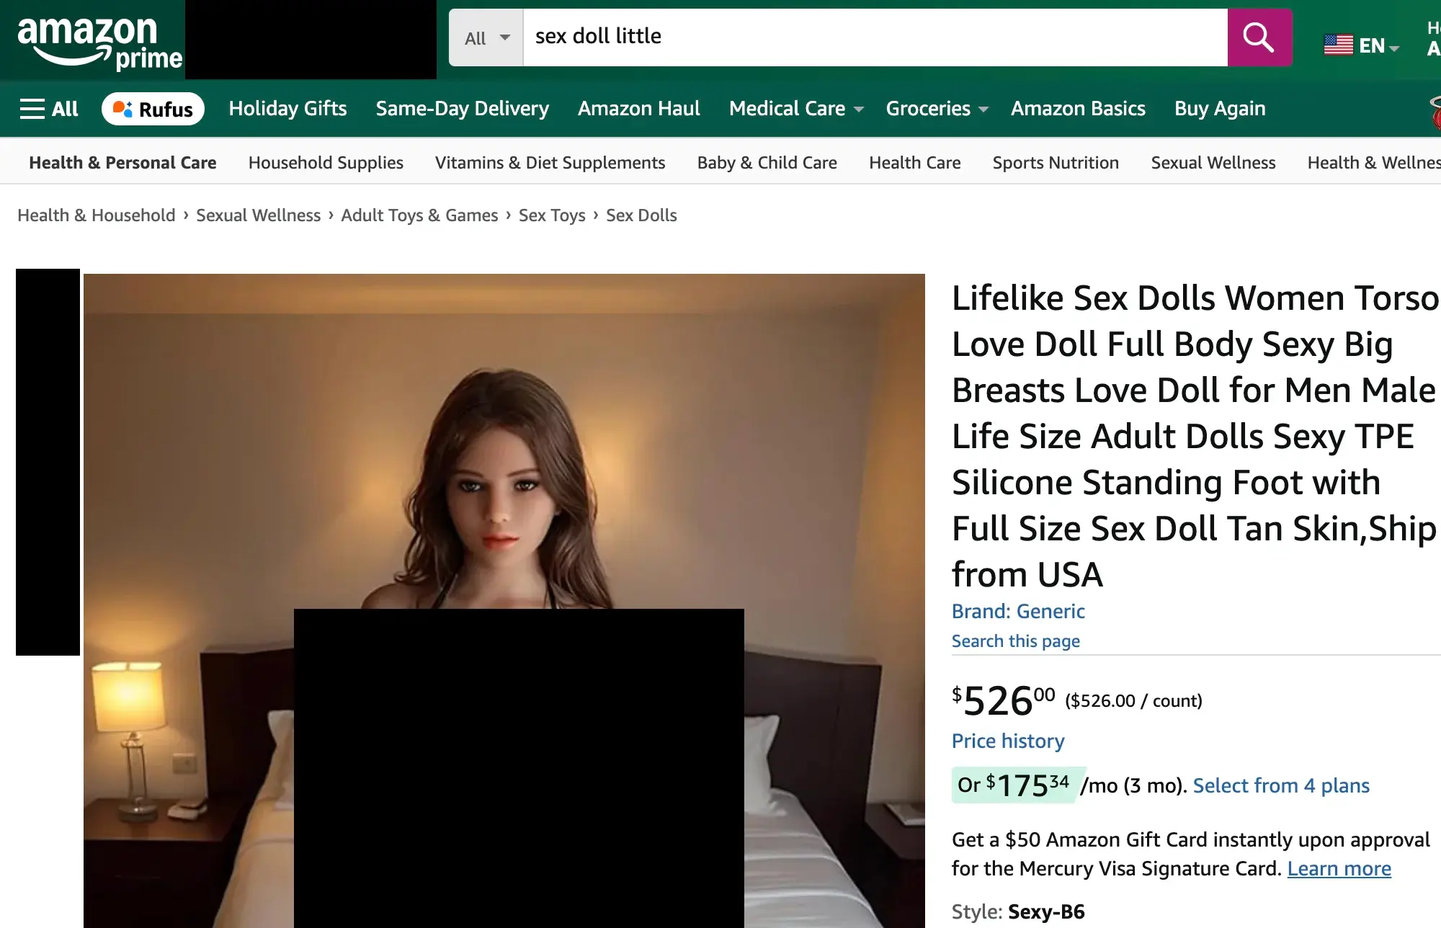Open the All departments search dropdown
1441x928 pixels.
pos(486,38)
